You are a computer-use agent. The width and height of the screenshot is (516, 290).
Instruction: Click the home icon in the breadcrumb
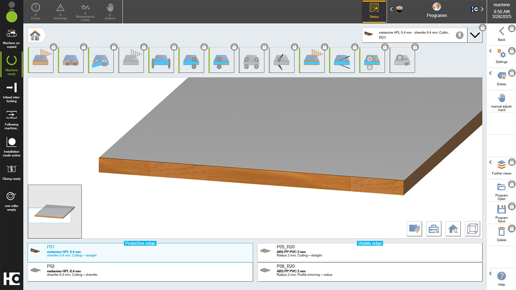(x=35, y=35)
